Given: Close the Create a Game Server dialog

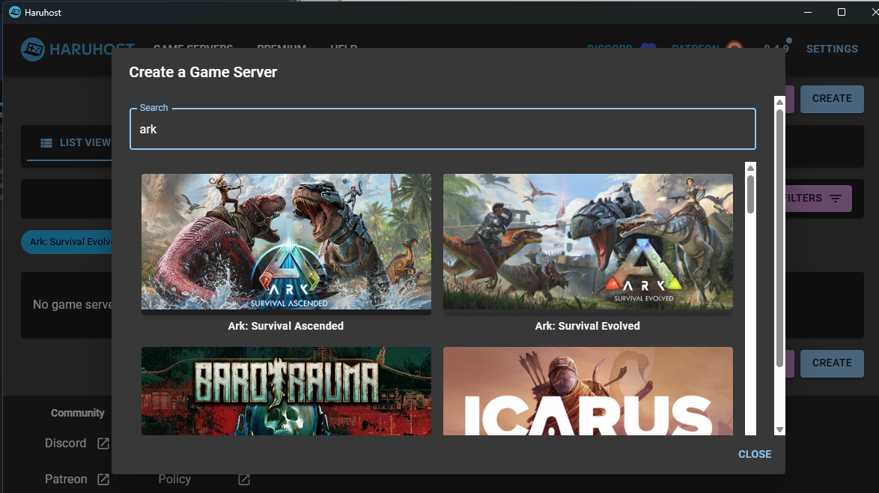Looking at the screenshot, I should [755, 454].
